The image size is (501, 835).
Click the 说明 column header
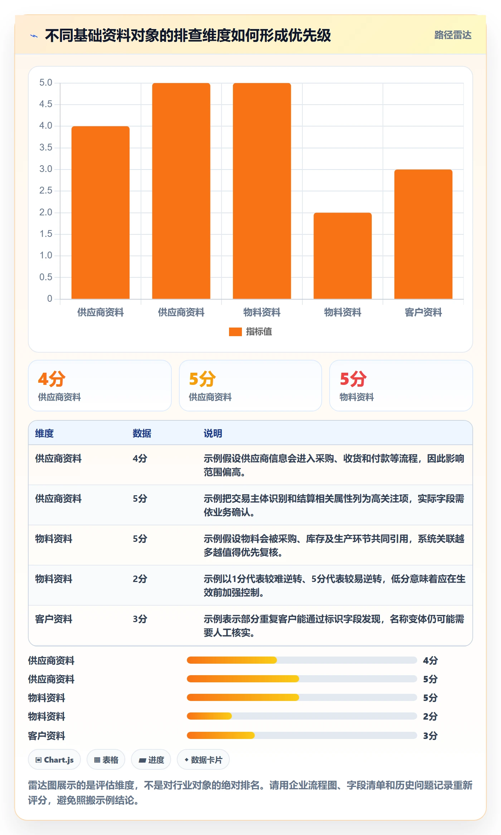click(x=213, y=434)
